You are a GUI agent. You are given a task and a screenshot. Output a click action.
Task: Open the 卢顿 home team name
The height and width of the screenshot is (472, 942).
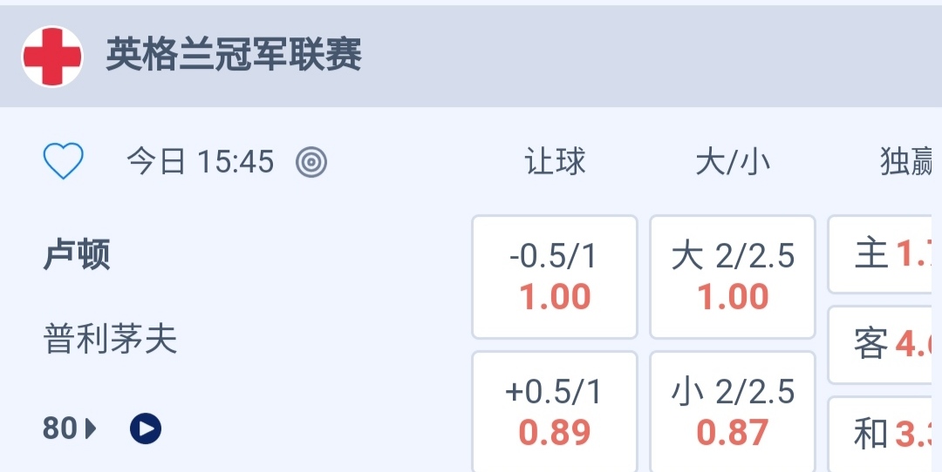[x=77, y=255]
